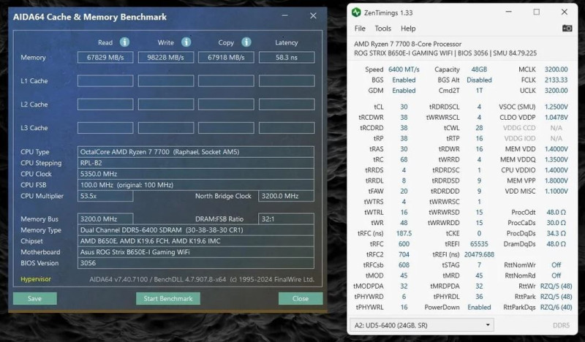The width and height of the screenshot is (585, 342).
Task: Click the Write info icon in AIDA64
Action: click(186, 42)
